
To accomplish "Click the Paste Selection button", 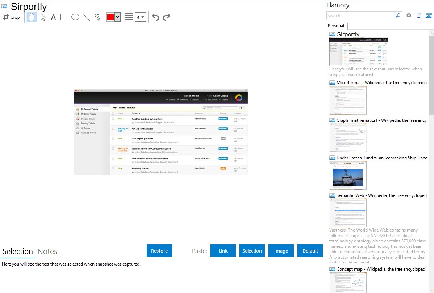I will (252, 251).
